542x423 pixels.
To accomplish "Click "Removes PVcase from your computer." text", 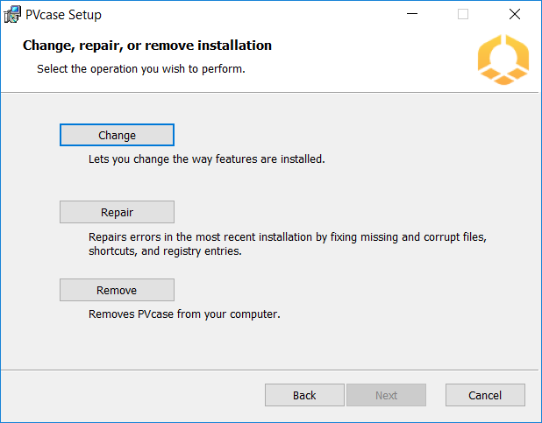I will 184,314.
